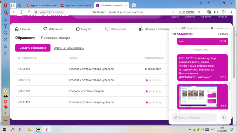Image resolution: width=237 pixels, height=133 pixels.
Task: Open Windows notification center icon
Action: (231, 130)
